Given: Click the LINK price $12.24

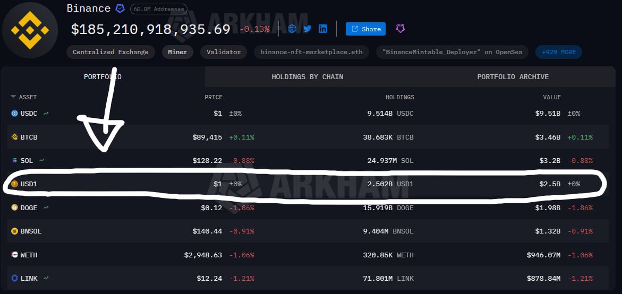Looking at the screenshot, I should click(x=209, y=278).
